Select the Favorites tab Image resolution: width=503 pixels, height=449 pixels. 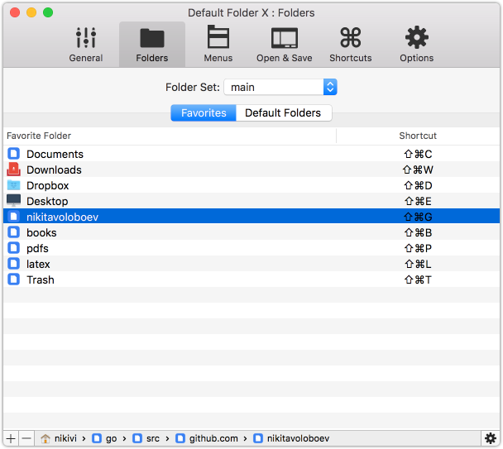204,113
